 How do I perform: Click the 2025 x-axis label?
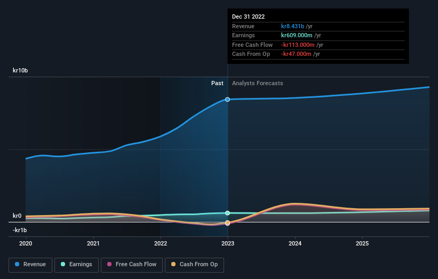362,243
